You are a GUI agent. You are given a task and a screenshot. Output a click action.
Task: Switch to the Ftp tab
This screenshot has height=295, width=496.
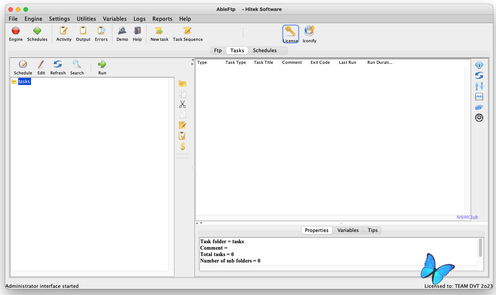(x=218, y=51)
